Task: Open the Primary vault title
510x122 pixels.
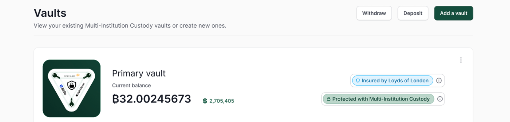Action: [139, 73]
